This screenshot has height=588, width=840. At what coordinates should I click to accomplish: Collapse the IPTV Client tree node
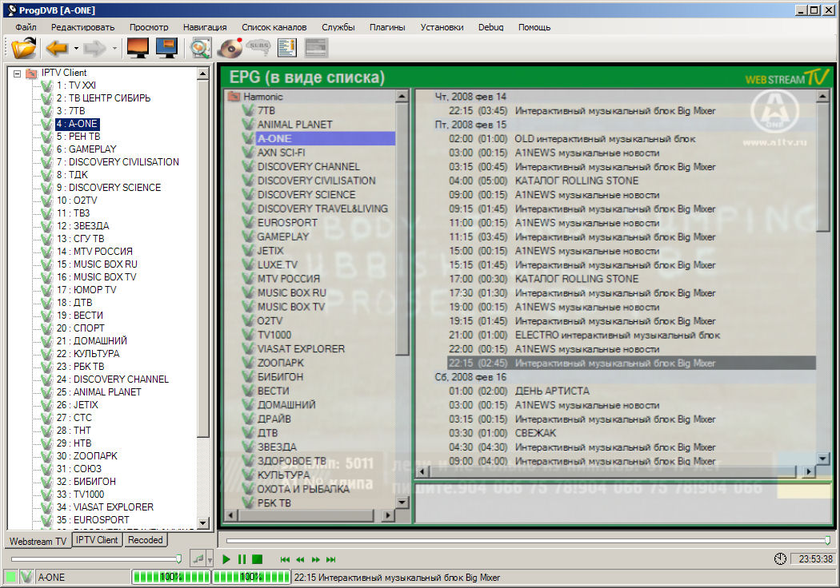tap(17, 73)
